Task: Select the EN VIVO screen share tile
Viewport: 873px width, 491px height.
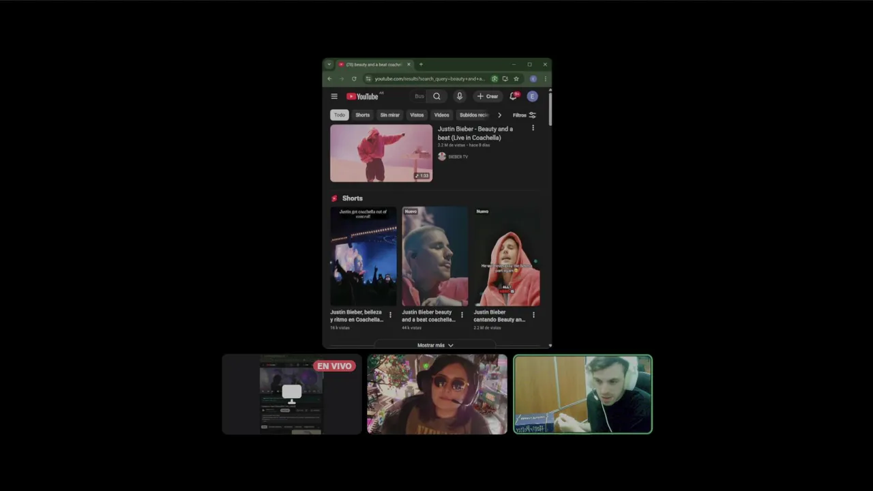Action: point(292,394)
